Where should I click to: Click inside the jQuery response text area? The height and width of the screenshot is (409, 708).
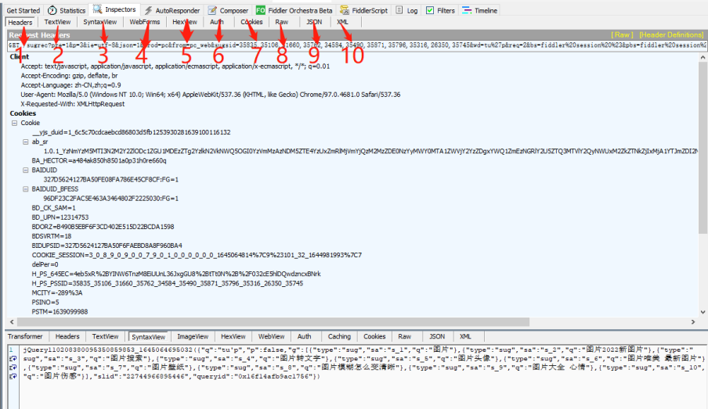363,377
